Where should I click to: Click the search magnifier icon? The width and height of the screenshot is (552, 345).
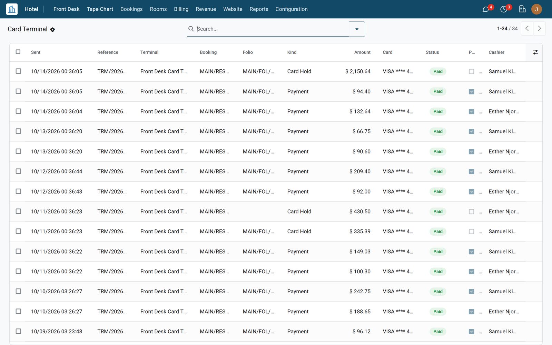[191, 29]
